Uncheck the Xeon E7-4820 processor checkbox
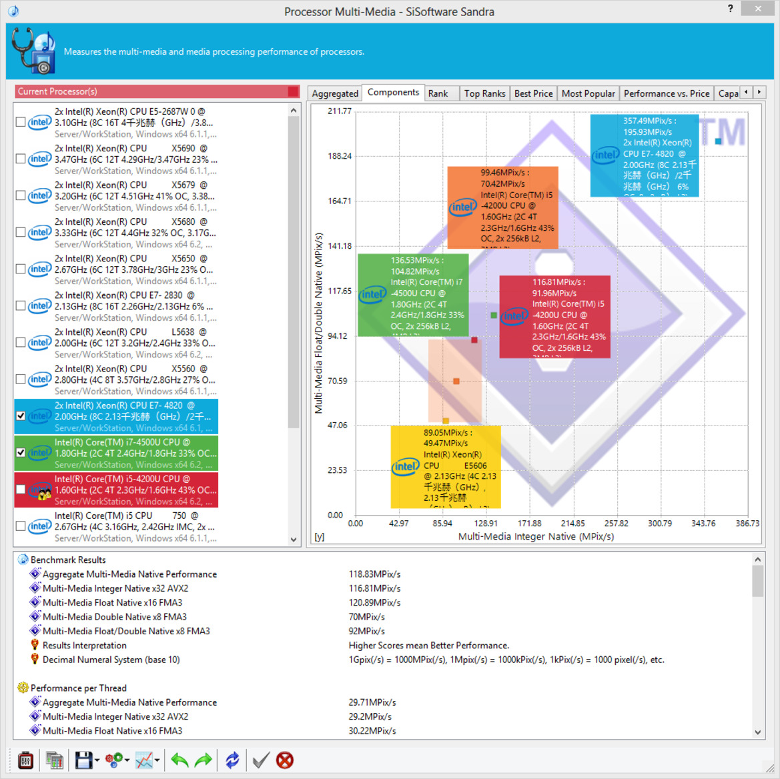Viewport: 780px width, 779px height. tap(21, 416)
